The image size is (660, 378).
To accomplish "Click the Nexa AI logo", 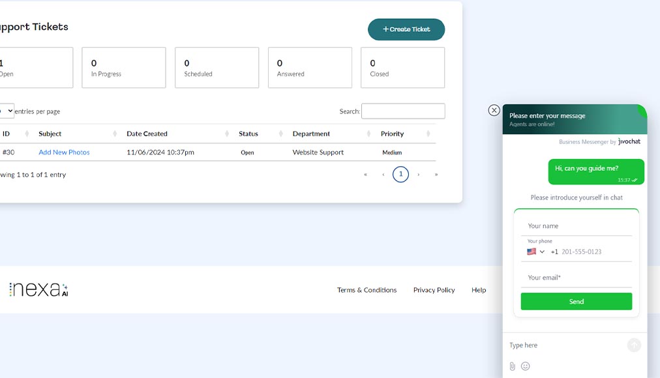I will [38, 290].
